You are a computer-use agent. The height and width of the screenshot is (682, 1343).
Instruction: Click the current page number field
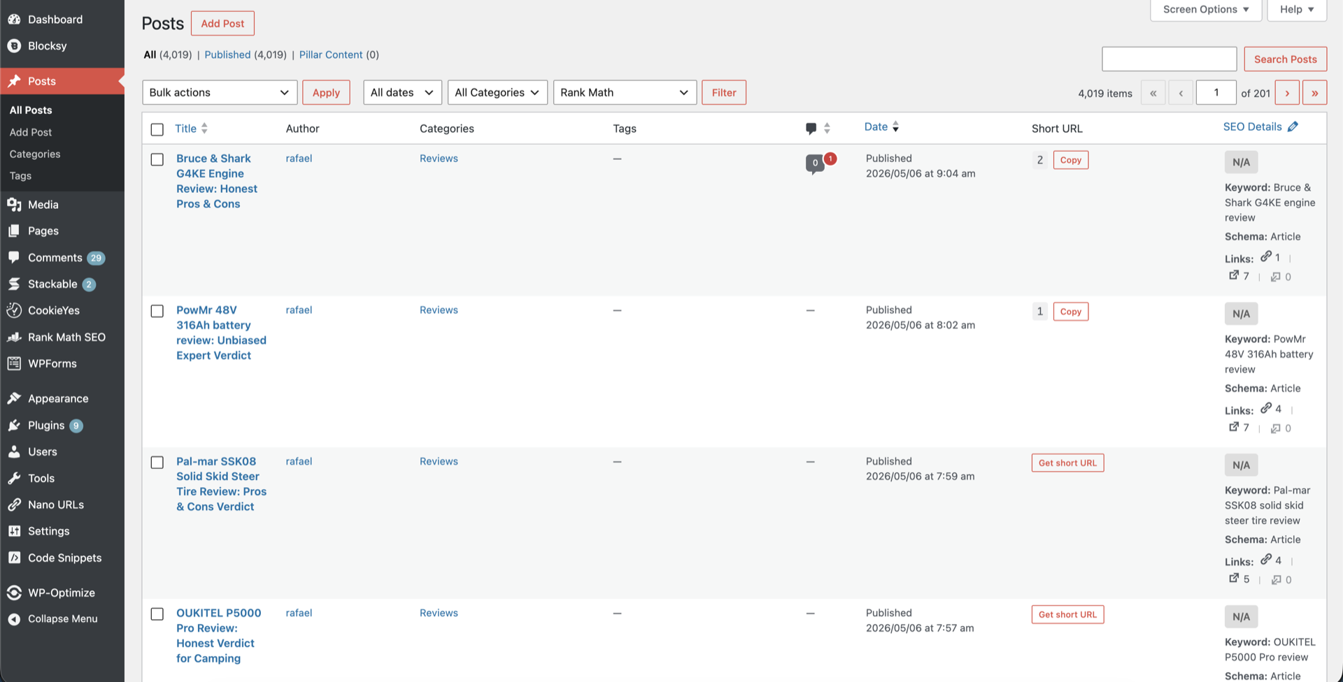point(1216,93)
